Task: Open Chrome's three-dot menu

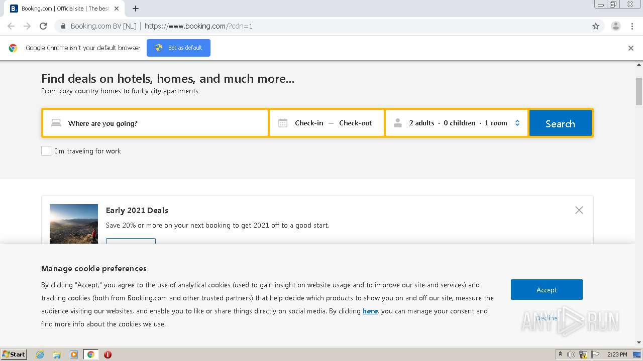Action: coord(632,26)
